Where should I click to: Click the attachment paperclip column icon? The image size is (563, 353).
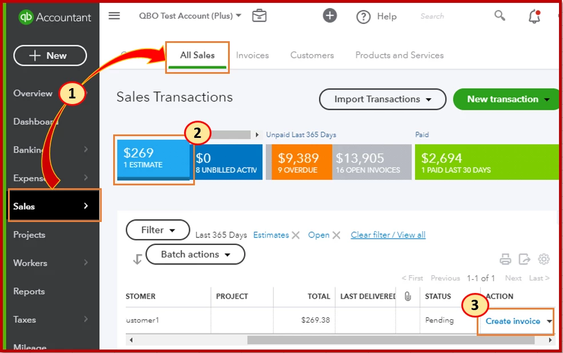pyautogui.click(x=408, y=296)
